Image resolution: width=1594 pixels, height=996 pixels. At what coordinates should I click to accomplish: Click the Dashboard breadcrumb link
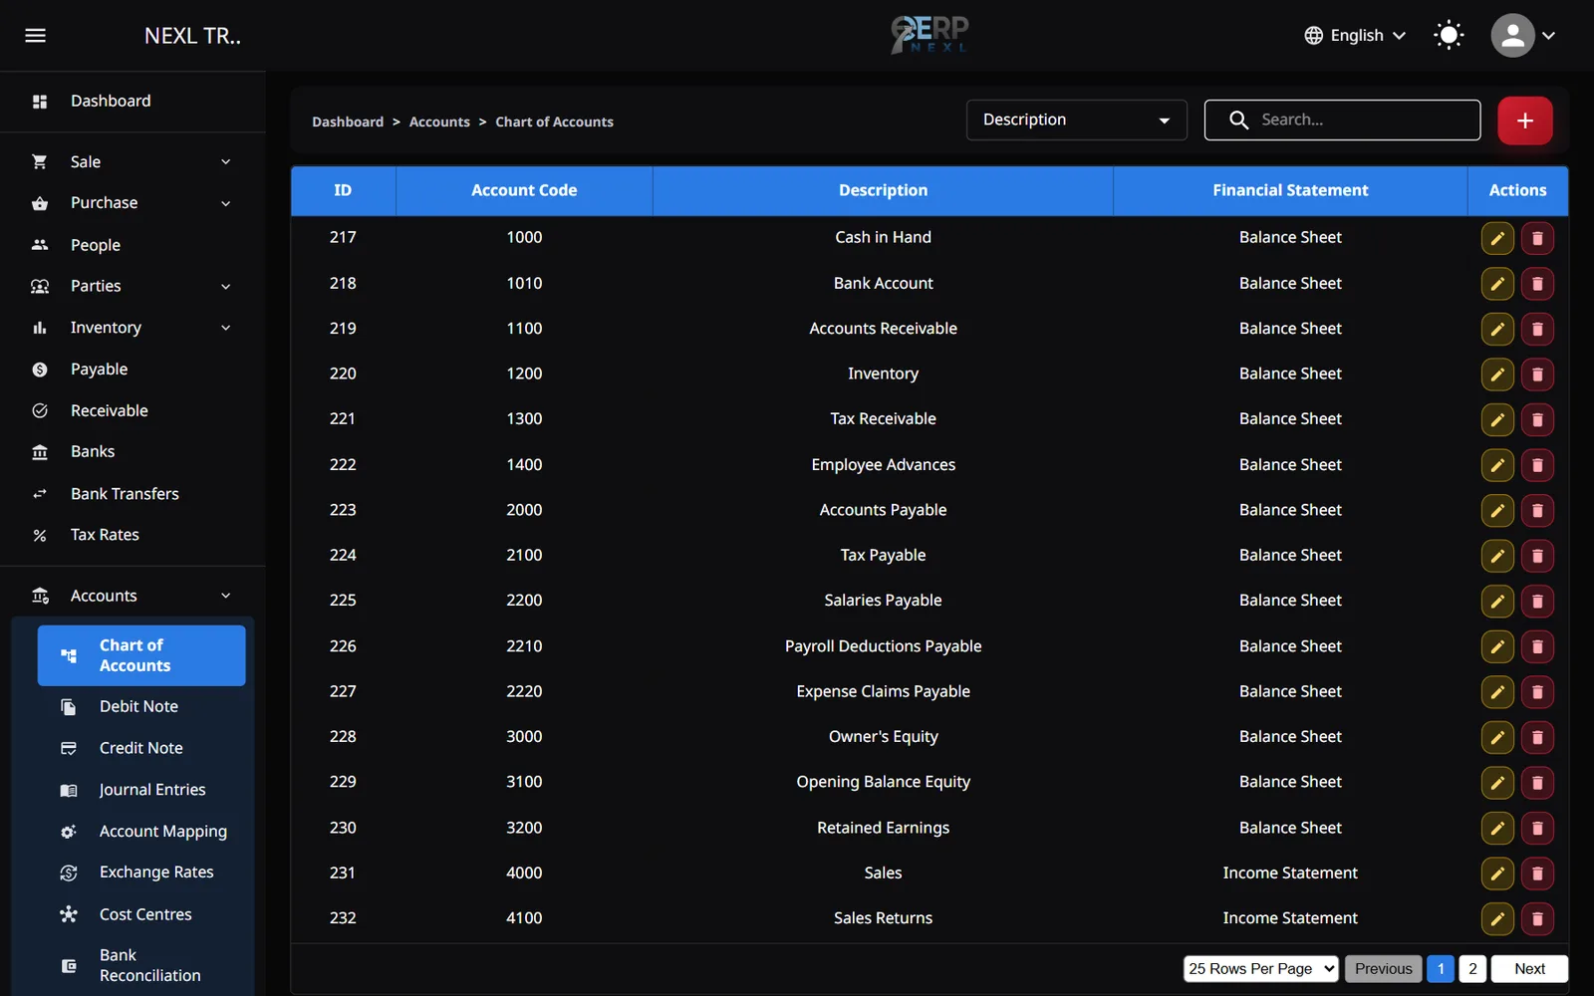pos(348,122)
